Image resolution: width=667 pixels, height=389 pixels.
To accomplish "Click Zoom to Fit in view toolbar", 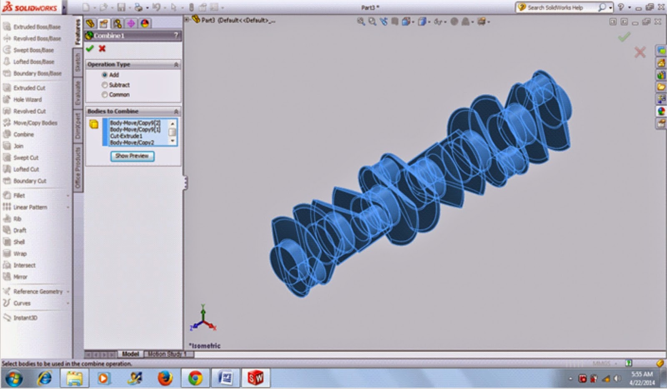I will click(x=361, y=21).
